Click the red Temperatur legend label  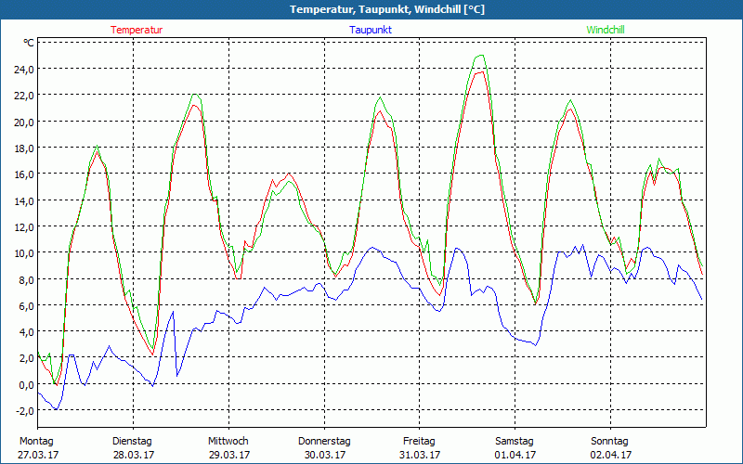click(x=137, y=30)
